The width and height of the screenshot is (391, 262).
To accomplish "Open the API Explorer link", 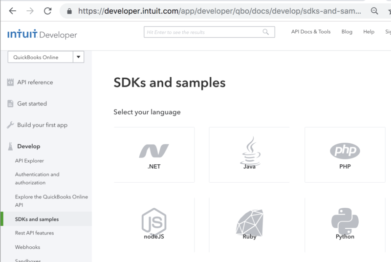I will tap(29, 161).
